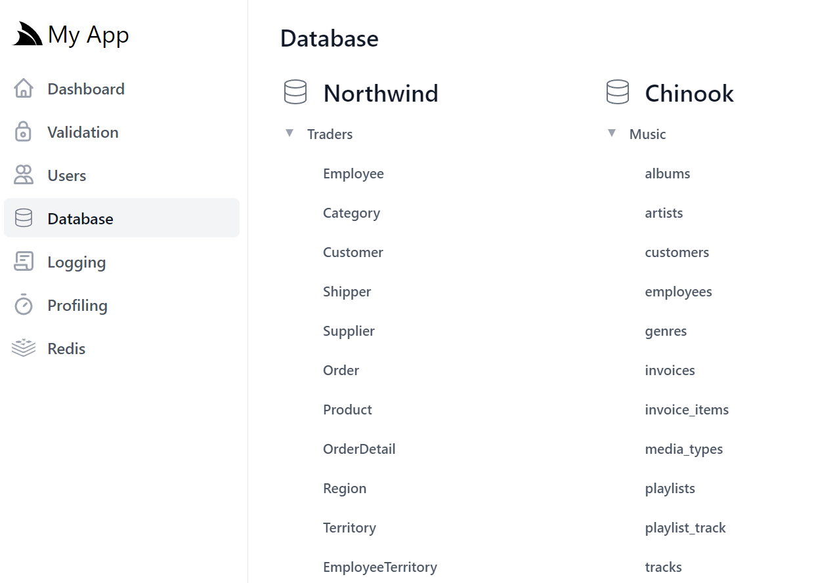The image size is (814, 583).
Task: Go to the Logging sidebar item
Action: [x=122, y=262]
